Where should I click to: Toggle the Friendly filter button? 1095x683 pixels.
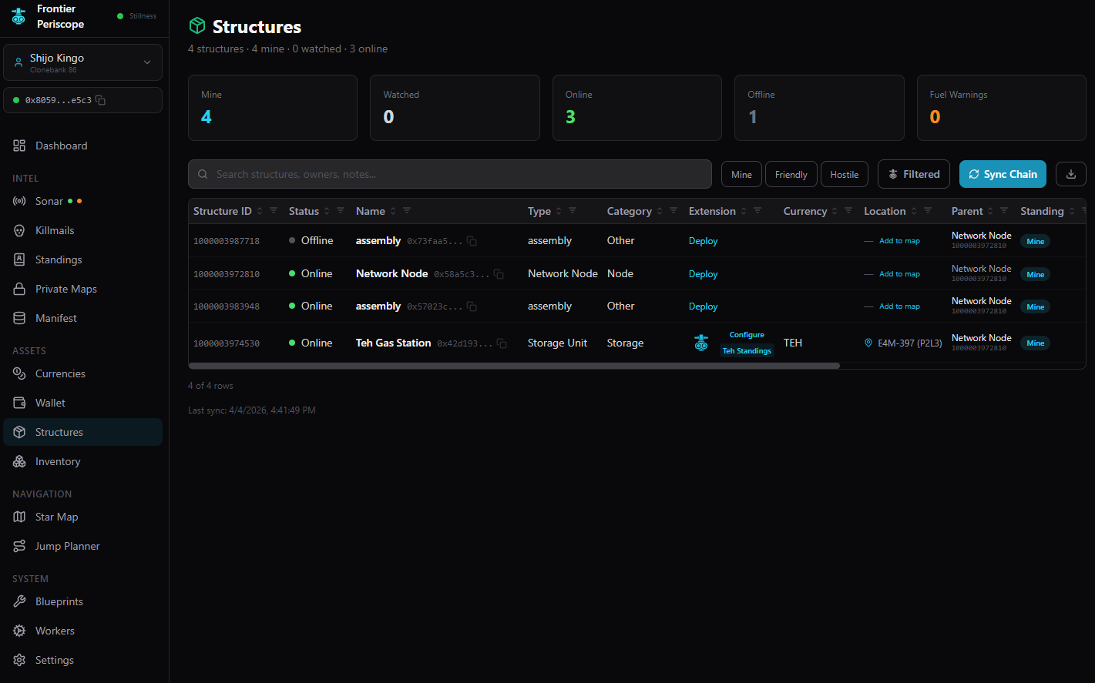click(791, 174)
